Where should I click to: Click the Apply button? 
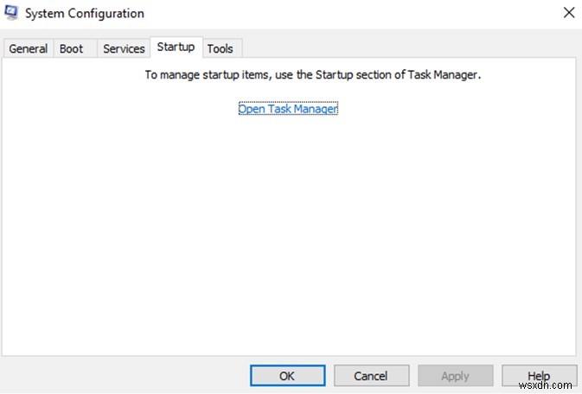(455, 376)
